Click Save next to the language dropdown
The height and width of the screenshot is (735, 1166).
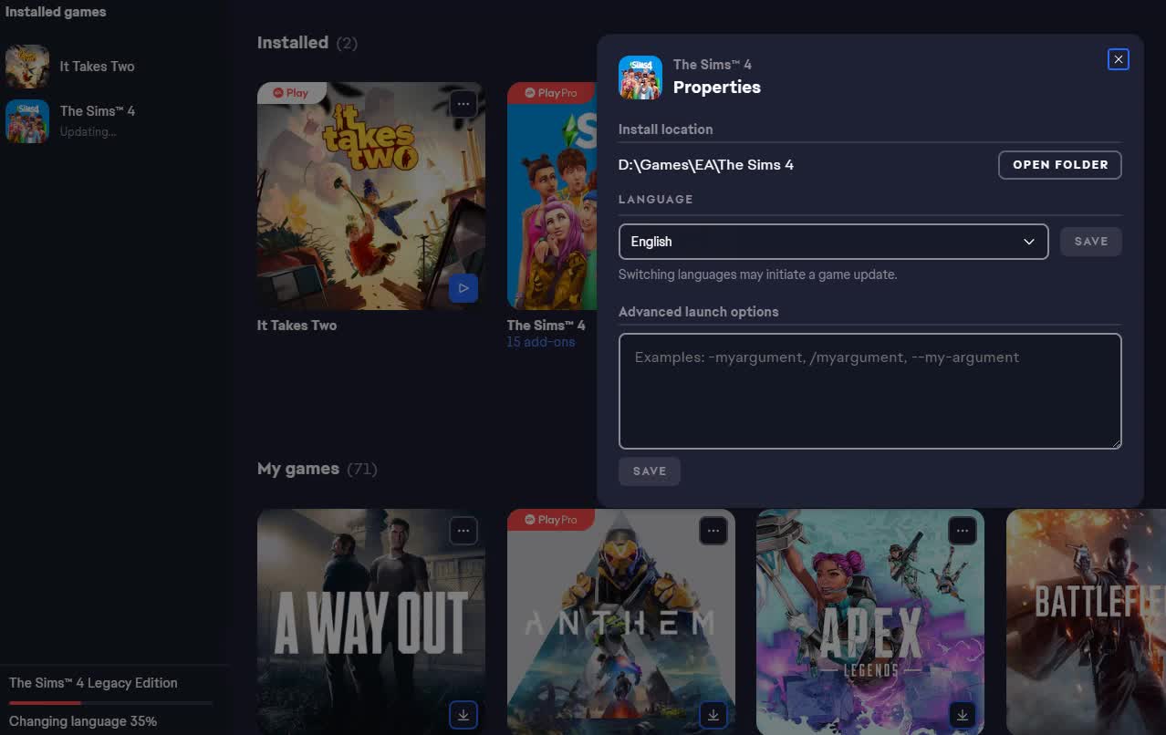click(1090, 242)
